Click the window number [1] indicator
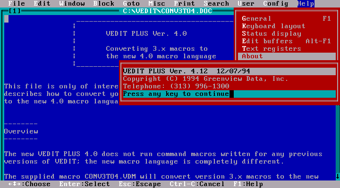This screenshot has width=340, height=188. pos(15,11)
